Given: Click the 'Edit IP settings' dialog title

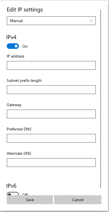Looking at the screenshot, I should pyautogui.click(x=25, y=10).
